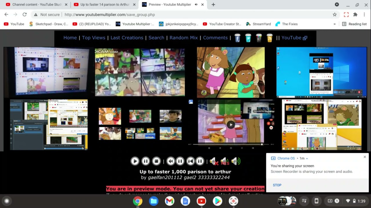Click the six-thumbnail grid video

(140, 124)
